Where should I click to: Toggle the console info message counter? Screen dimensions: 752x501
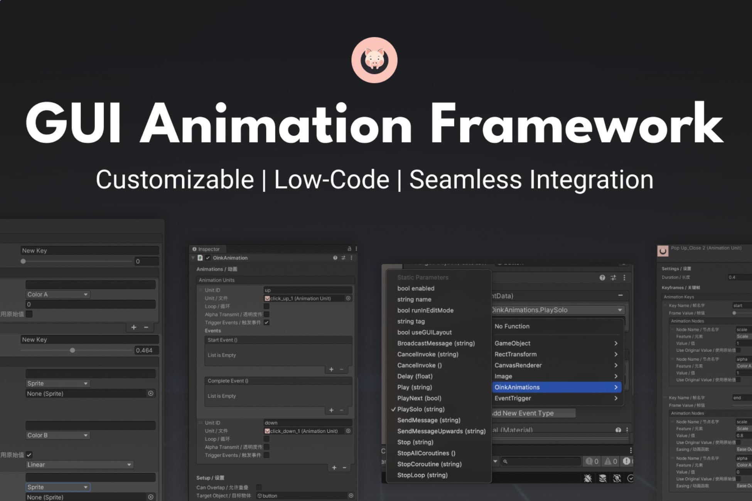coord(592,461)
